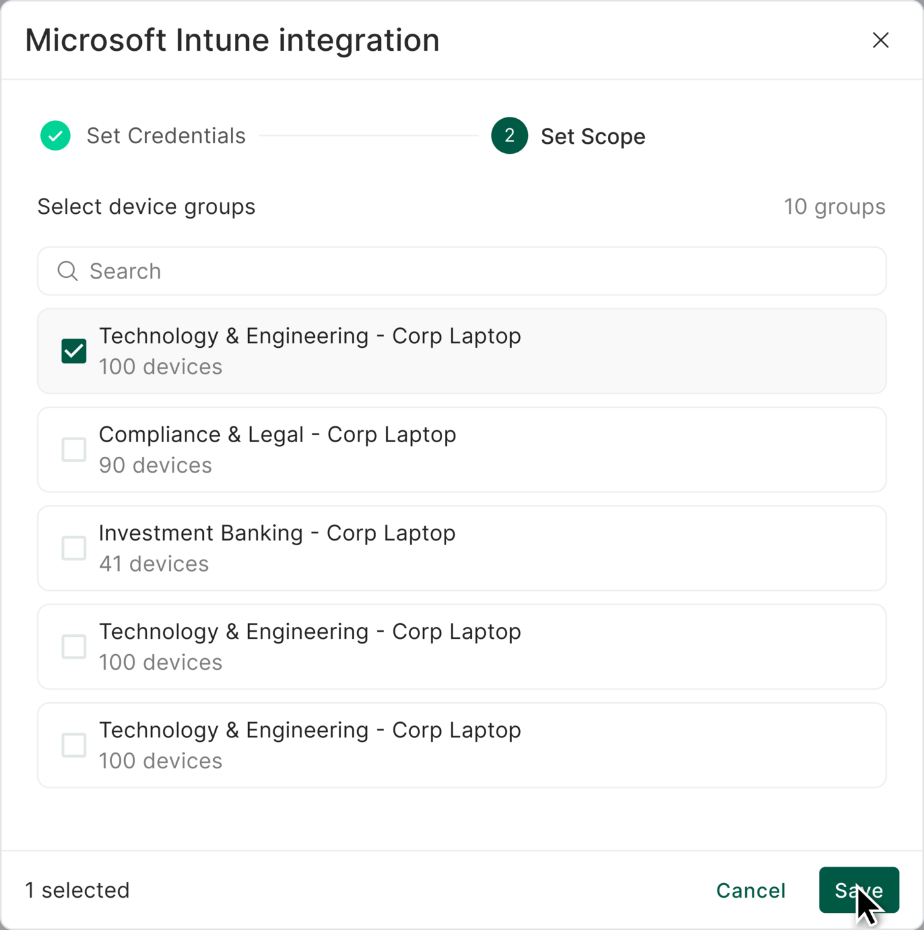The height and width of the screenshot is (930, 924).
Task: Click the search magnifier icon
Action: point(67,271)
